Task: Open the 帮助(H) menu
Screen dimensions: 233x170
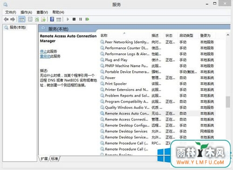Action: pyautogui.click(x=58, y=12)
